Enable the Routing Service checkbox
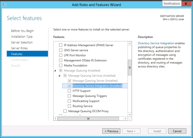The image size is (193, 138). click(x=69, y=106)
